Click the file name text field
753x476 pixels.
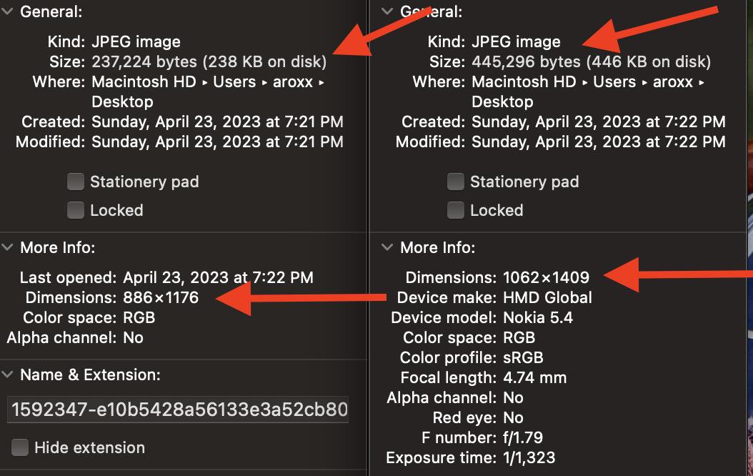[179, 410]
